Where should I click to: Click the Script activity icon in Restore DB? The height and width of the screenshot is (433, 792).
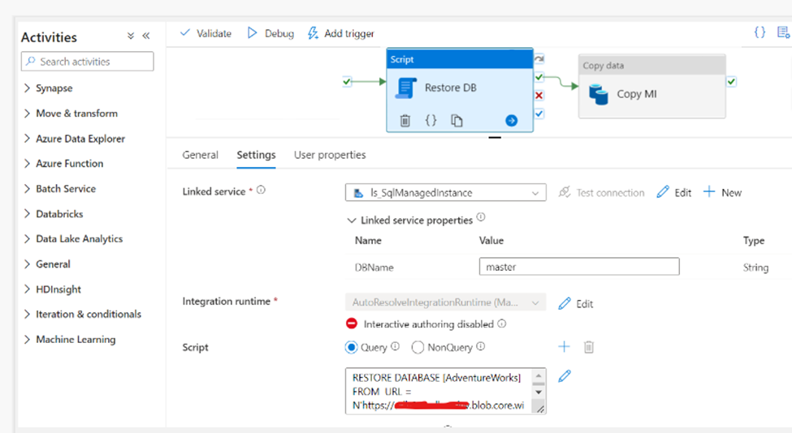[x=406, y=88]
